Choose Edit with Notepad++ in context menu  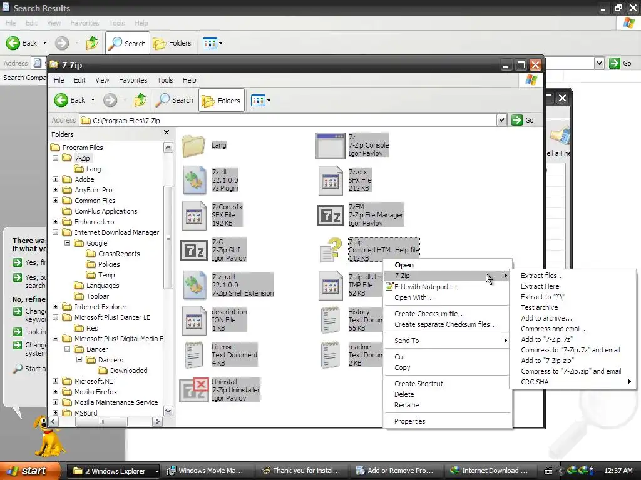(x=447, y=287)
